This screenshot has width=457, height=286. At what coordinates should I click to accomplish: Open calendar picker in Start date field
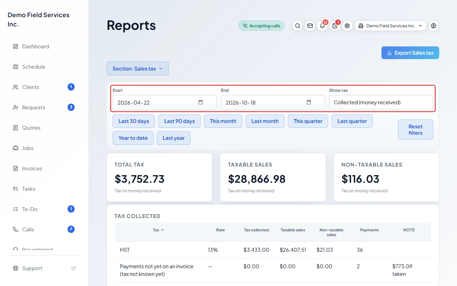tap(201, 102)
